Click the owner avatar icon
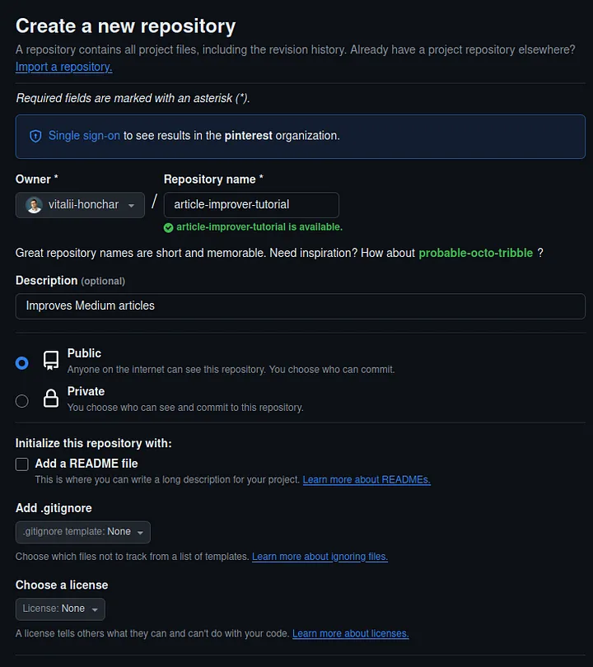 click(33, 204)
